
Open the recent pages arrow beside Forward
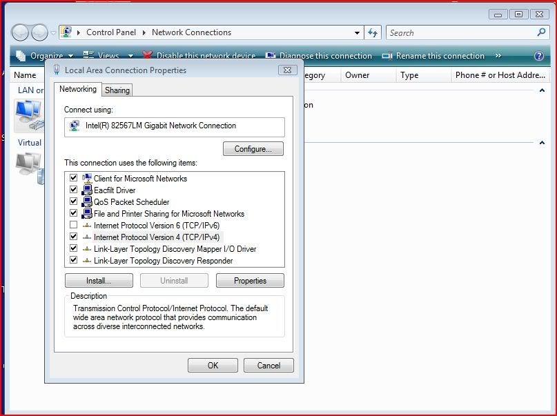[53, 33]
